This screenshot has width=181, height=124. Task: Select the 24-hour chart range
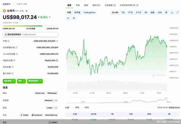[x=115, y=12]
